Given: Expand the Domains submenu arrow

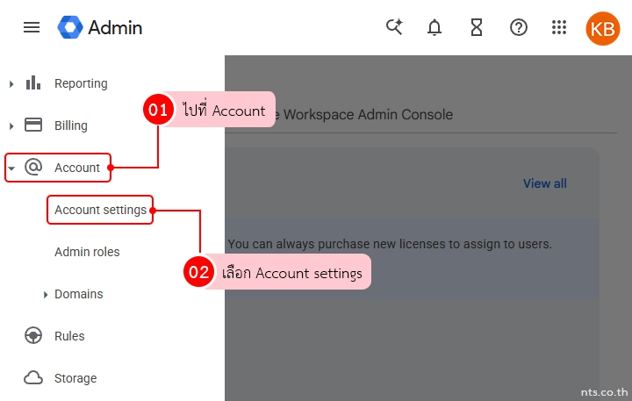Looking at the screenshot, I should [46, 295].
